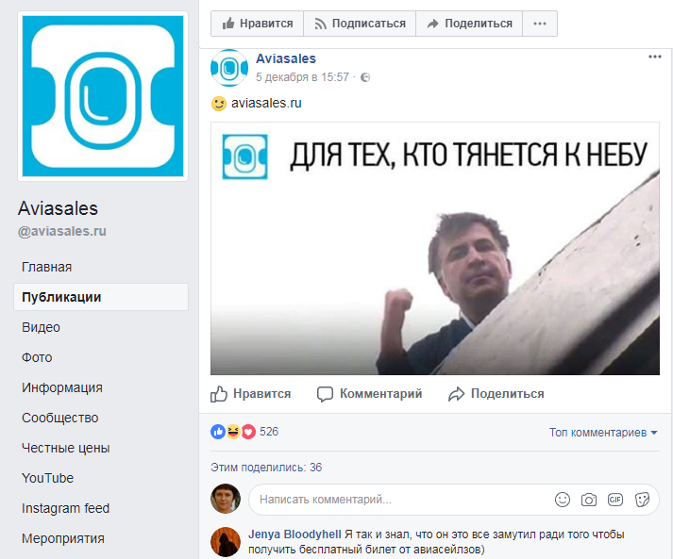The height and width of the screenshot is (559, 673).
Task: Select Публикации in the sidebar
Action: [x=101, y=297]
